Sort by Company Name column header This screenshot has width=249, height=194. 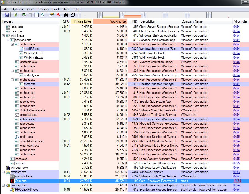206,21
